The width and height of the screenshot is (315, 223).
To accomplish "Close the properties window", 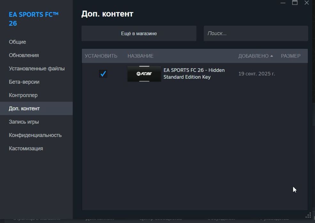I will click(x=307, y=3).
